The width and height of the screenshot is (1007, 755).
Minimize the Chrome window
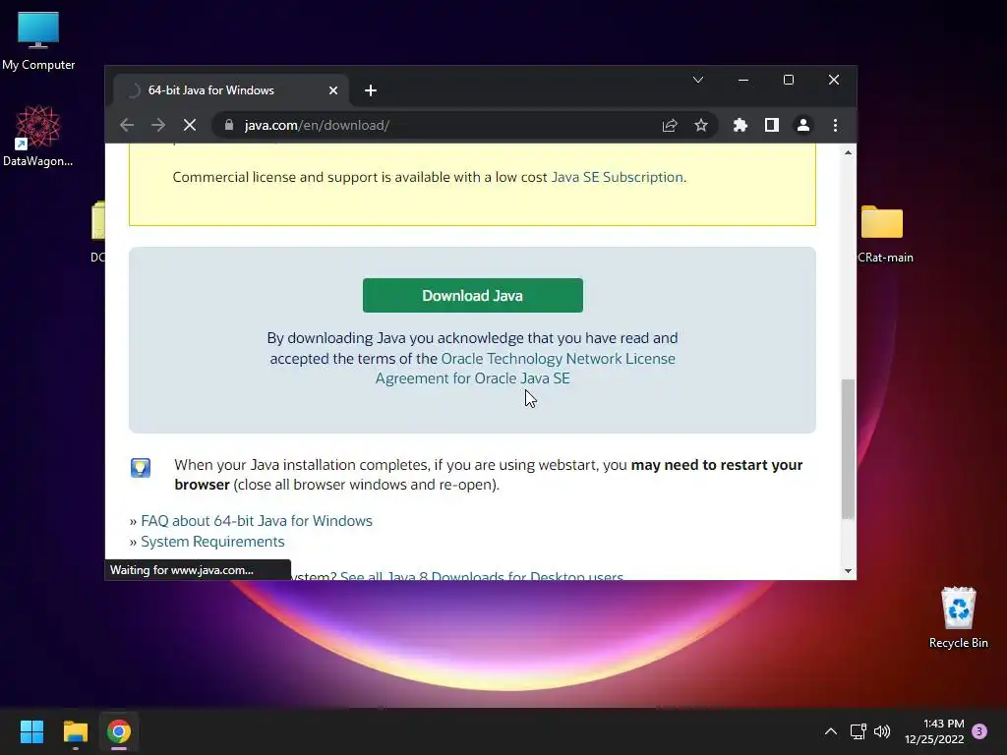pos(743,80)
